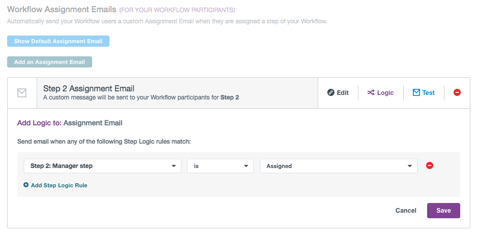Open the Step 2: Manager step dropdown
The image size is (477, 236).
[x=102, y=166]
